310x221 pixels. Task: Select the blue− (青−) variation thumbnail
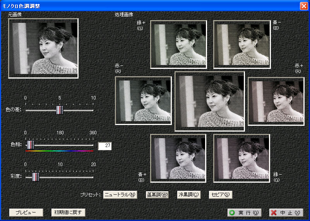click(x=241, y=45)
